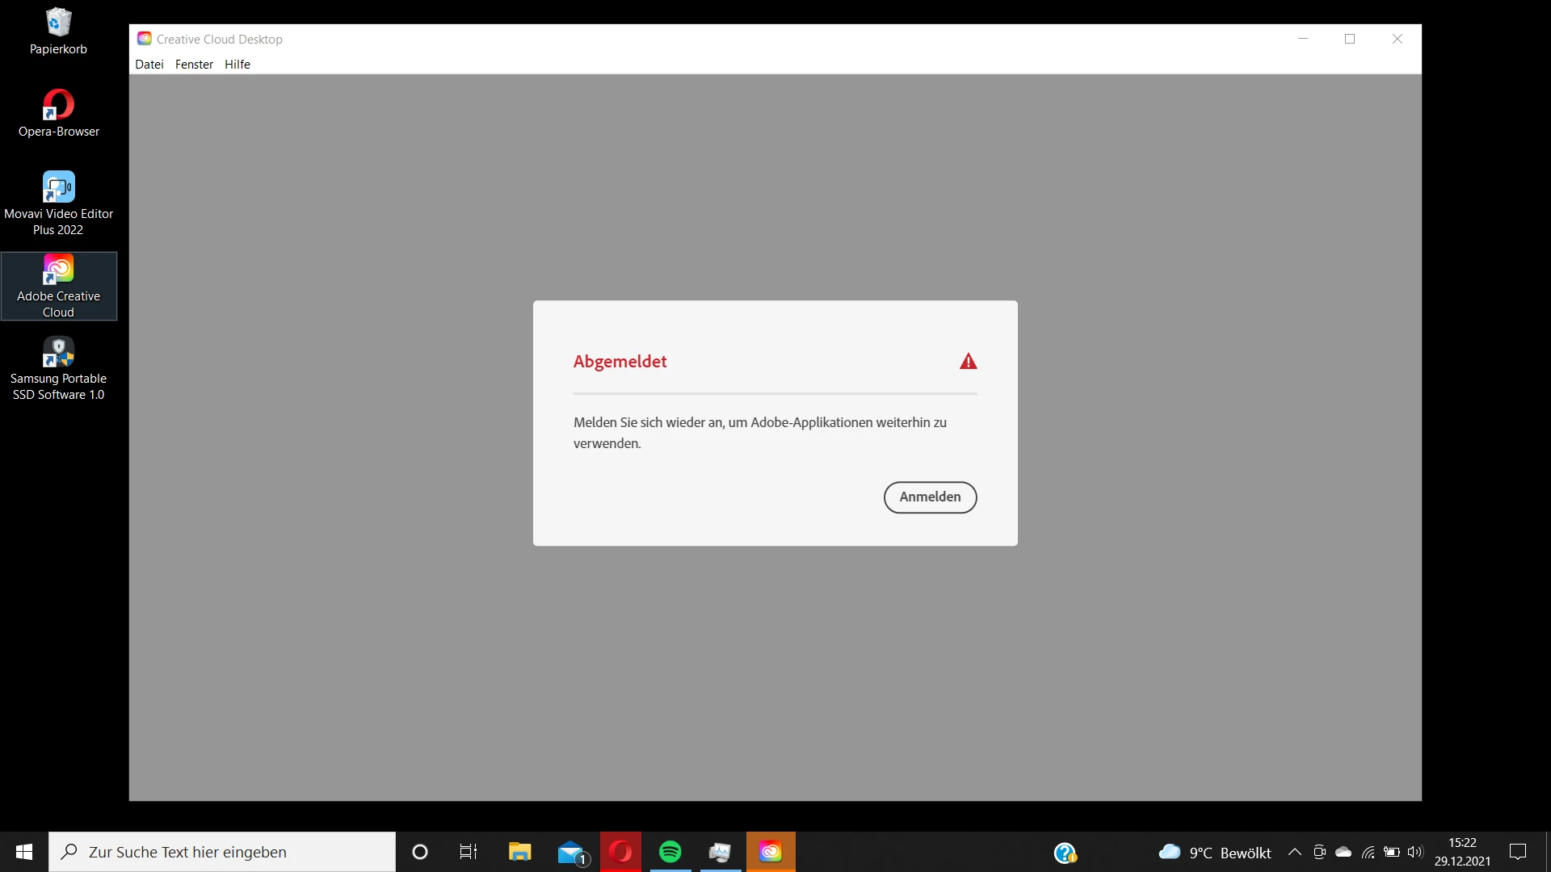Open the volume speaker tray icon
1551x872 pixels.
[1414, 852]
